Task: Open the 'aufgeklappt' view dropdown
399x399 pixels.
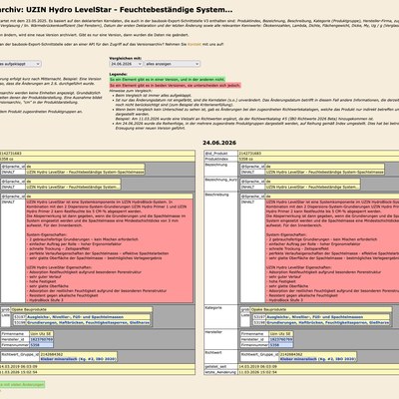Action: pos(20,64)
